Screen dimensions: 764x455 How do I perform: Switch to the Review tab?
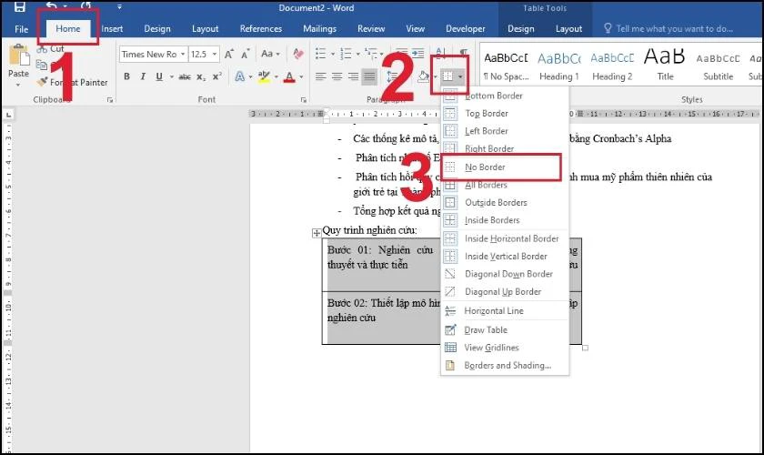371,29
